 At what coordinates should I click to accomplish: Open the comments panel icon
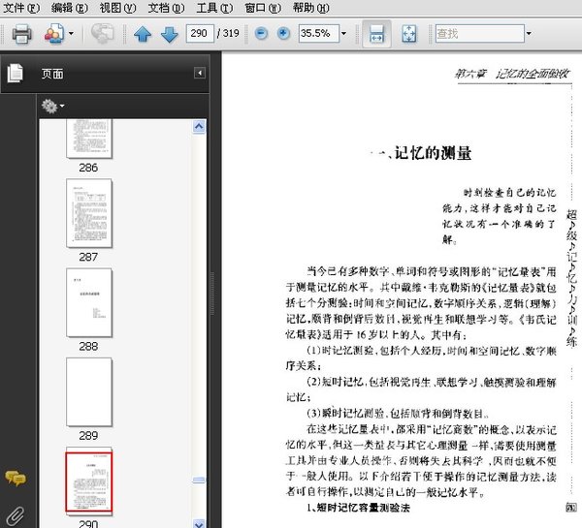coord(16,479)
